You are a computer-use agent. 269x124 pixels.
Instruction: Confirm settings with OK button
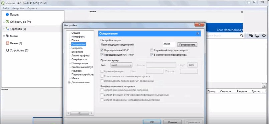pos(152,122)
